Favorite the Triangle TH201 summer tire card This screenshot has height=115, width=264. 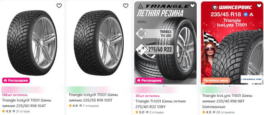click(192, 6)
